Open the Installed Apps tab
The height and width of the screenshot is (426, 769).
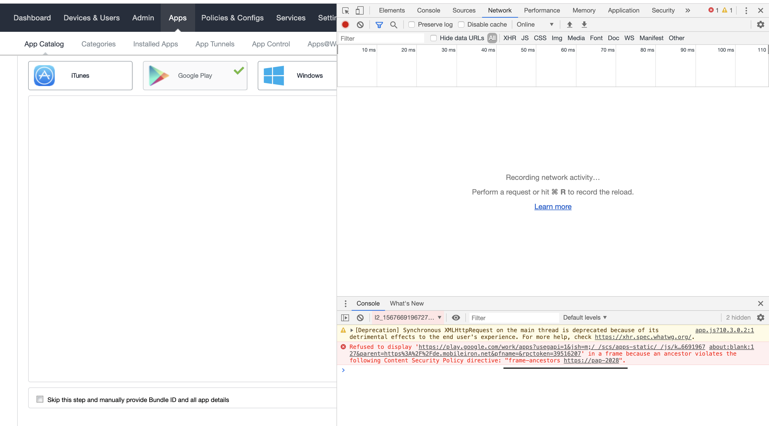155,44
